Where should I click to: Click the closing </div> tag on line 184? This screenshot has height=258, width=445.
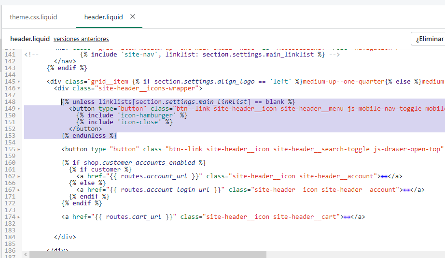pyautogui.click(x=65, y=237)
